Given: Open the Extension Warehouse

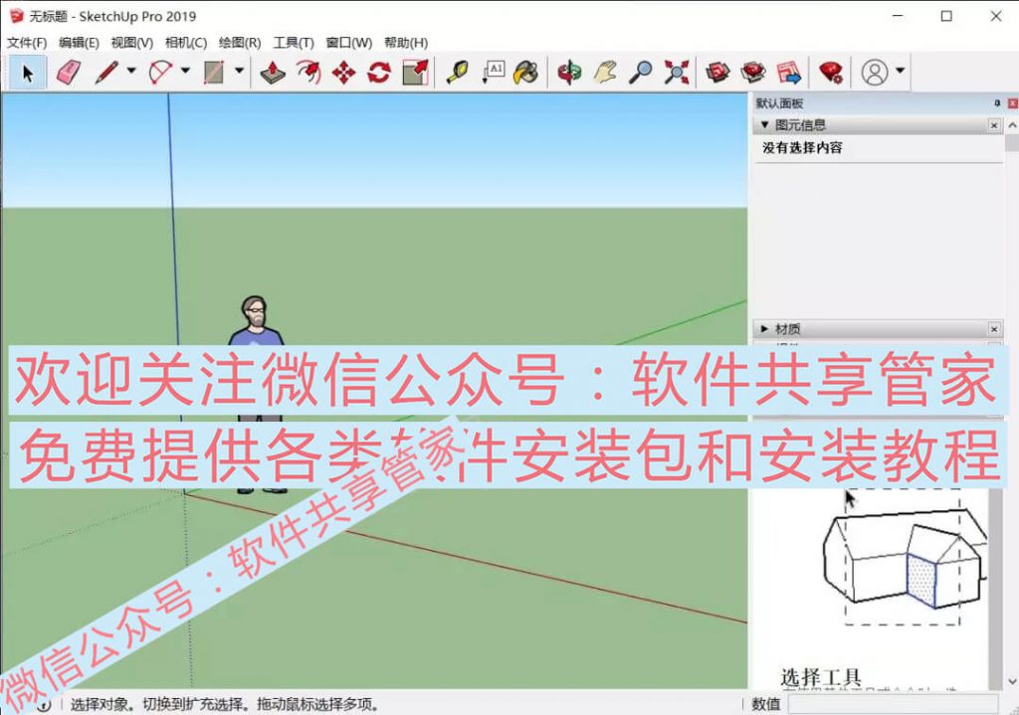Looking at the screenshot, I should pos(754,72).
